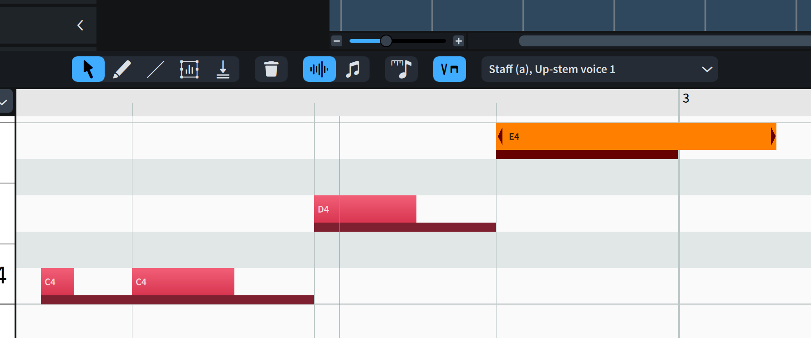Click the zoom in plus button

[x=459, y=41]
